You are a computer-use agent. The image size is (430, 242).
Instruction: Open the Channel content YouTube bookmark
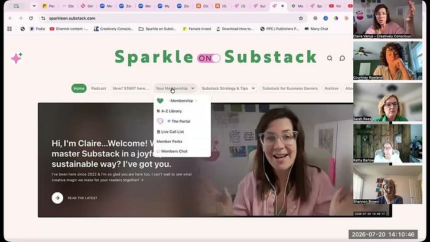(69, 29)
